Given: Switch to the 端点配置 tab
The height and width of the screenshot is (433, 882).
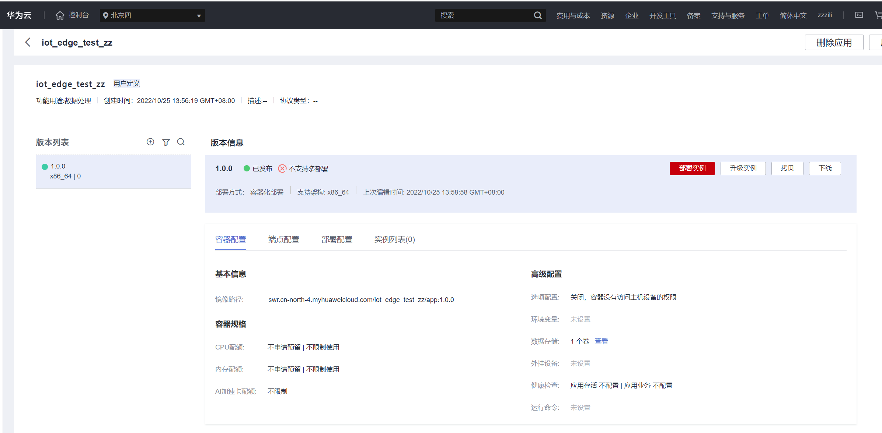Looking at the screenshot, I should [x=283, y=239].
